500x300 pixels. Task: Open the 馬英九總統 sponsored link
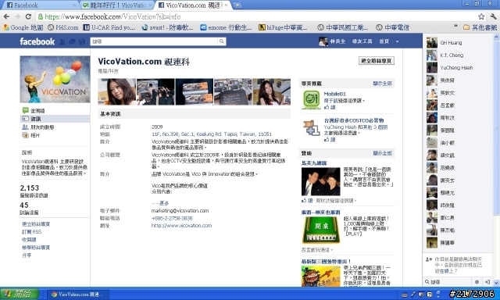click(x=314, y=163)
